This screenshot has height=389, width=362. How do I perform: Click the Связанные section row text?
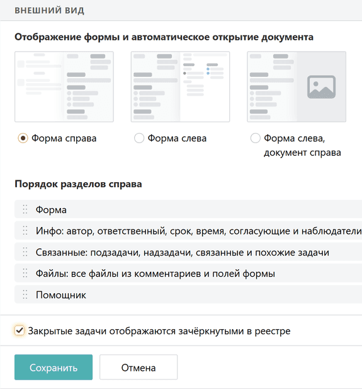183,252
